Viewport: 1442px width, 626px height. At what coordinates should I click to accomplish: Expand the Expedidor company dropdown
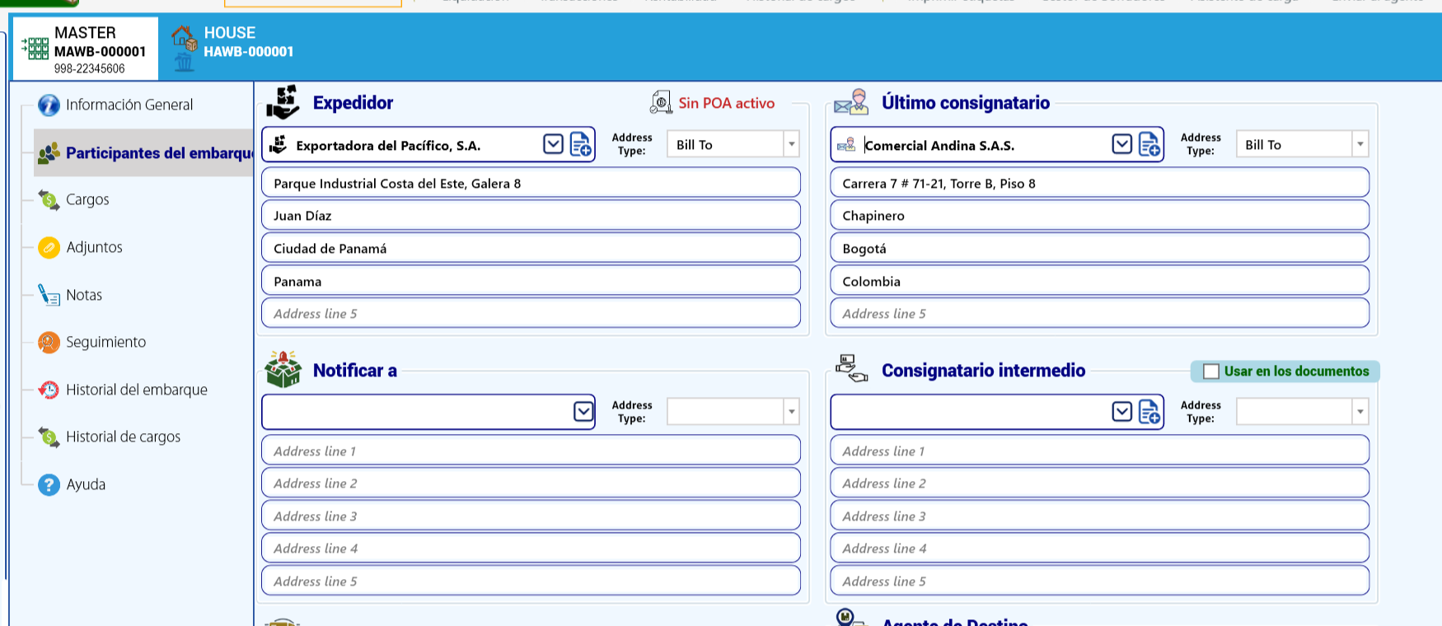(553, 145)
